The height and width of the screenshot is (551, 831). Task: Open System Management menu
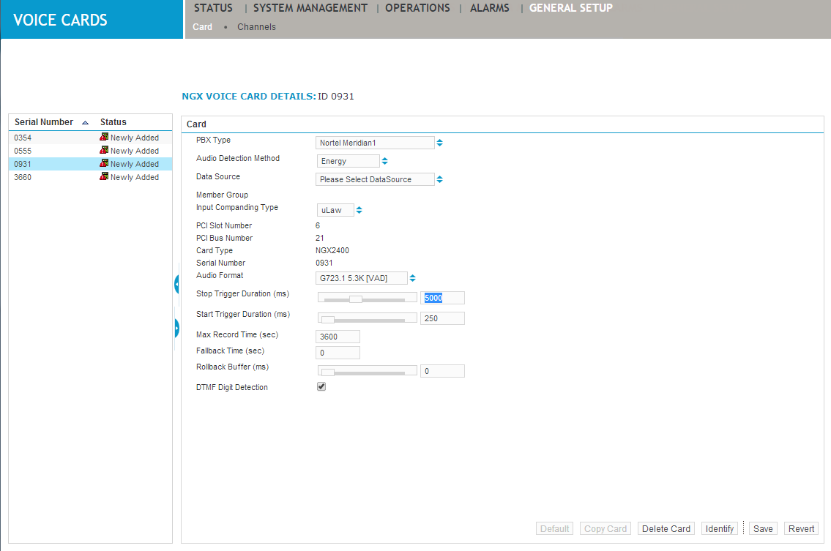pos(310,8)
